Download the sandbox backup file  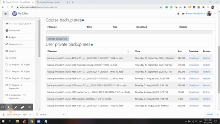[194, 99]
